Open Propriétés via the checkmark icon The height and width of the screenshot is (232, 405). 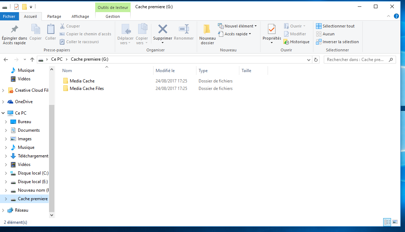point(272,29)
